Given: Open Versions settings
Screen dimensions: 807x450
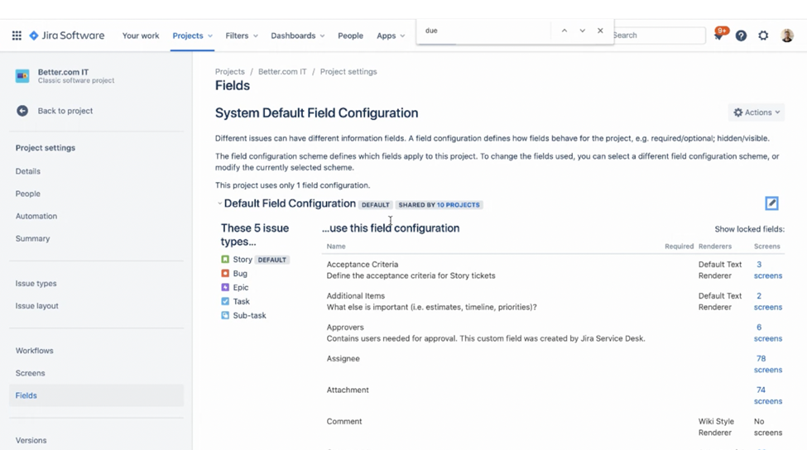Looking at the screenshot, I should (x=31, y=440).
